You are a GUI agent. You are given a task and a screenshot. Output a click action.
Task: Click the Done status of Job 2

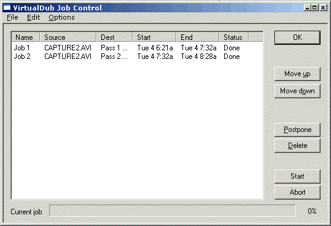click(232, 56)
